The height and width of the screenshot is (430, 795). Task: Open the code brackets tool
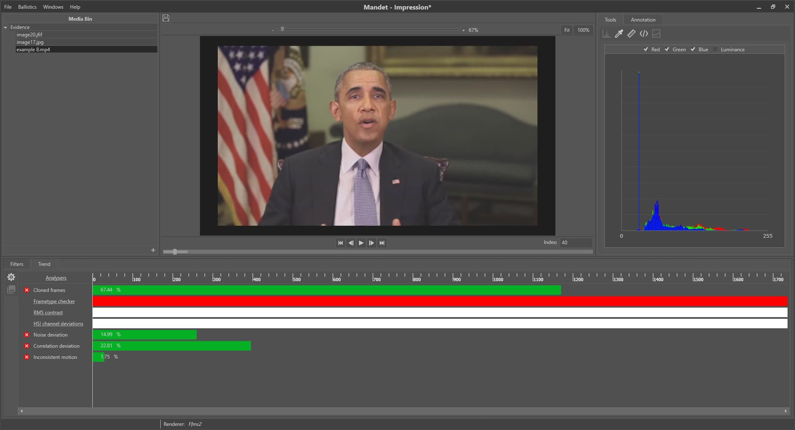click(643, 34)
